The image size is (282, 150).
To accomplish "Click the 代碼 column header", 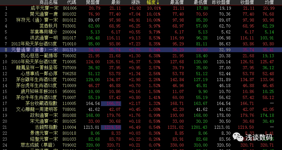I will pyautogui.click(x=71, y=2).
